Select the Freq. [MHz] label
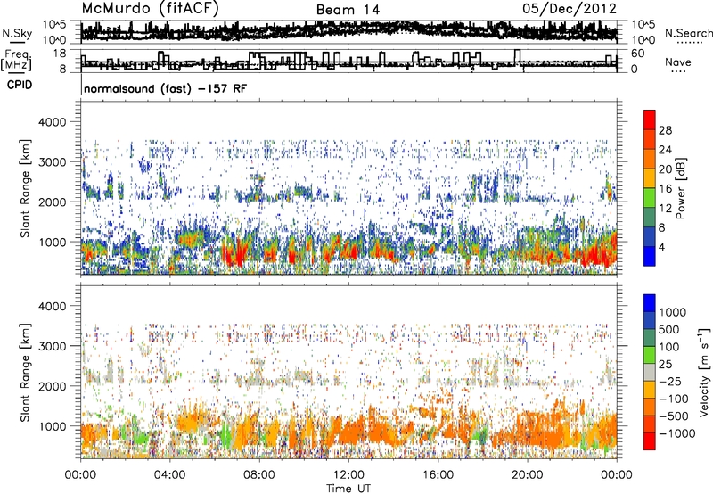 click(x=18, y=61)
